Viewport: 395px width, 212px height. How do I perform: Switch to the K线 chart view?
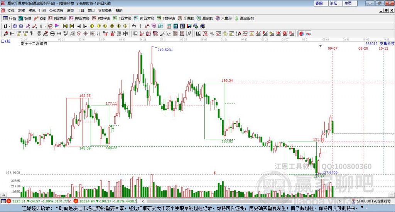pyautogui.click(x=40, y=18)
